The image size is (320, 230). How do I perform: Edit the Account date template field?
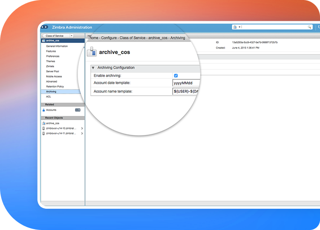point(186,83)
